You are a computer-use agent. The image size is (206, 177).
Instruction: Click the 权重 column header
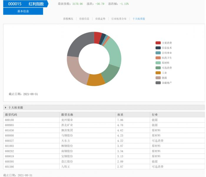pyautogui.click(x=120, y=114)
